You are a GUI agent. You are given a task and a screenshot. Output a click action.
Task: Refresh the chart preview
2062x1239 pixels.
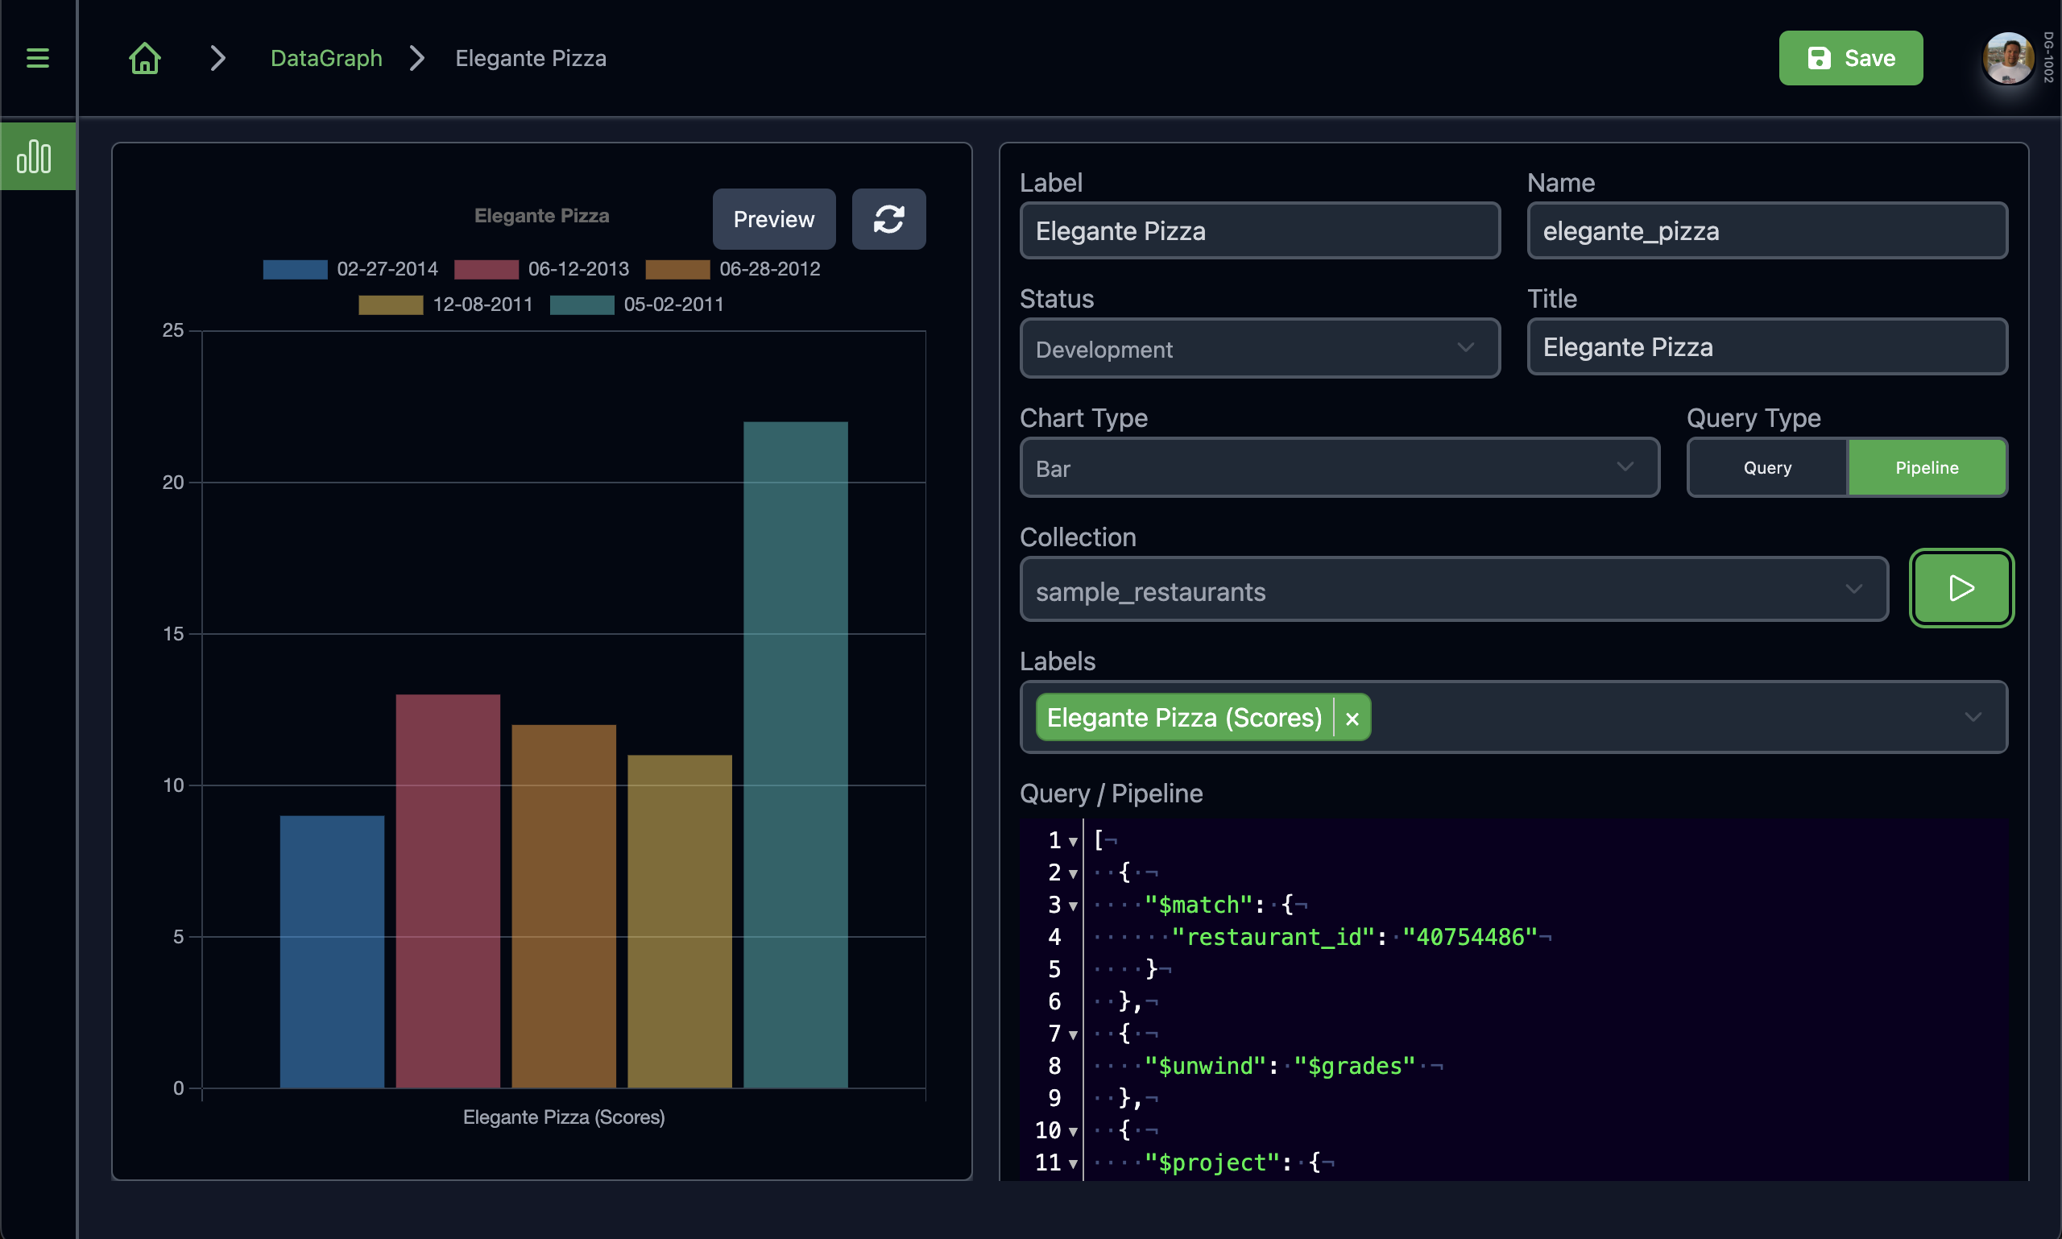pos(888,219)
